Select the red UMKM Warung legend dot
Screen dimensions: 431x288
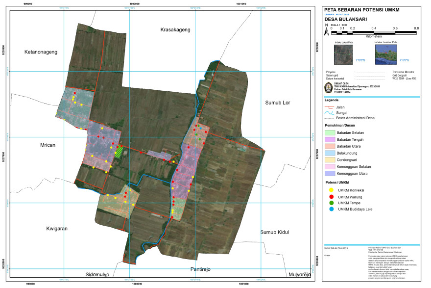[x=332, y=196]
